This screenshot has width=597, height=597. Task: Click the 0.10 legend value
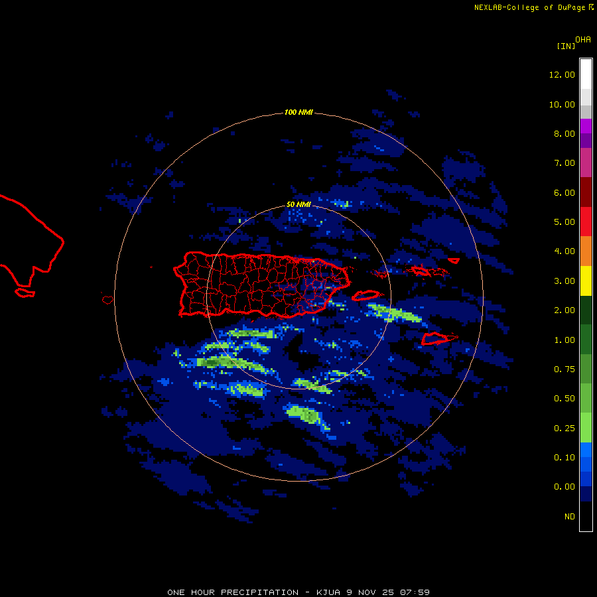tap(564, 458)
